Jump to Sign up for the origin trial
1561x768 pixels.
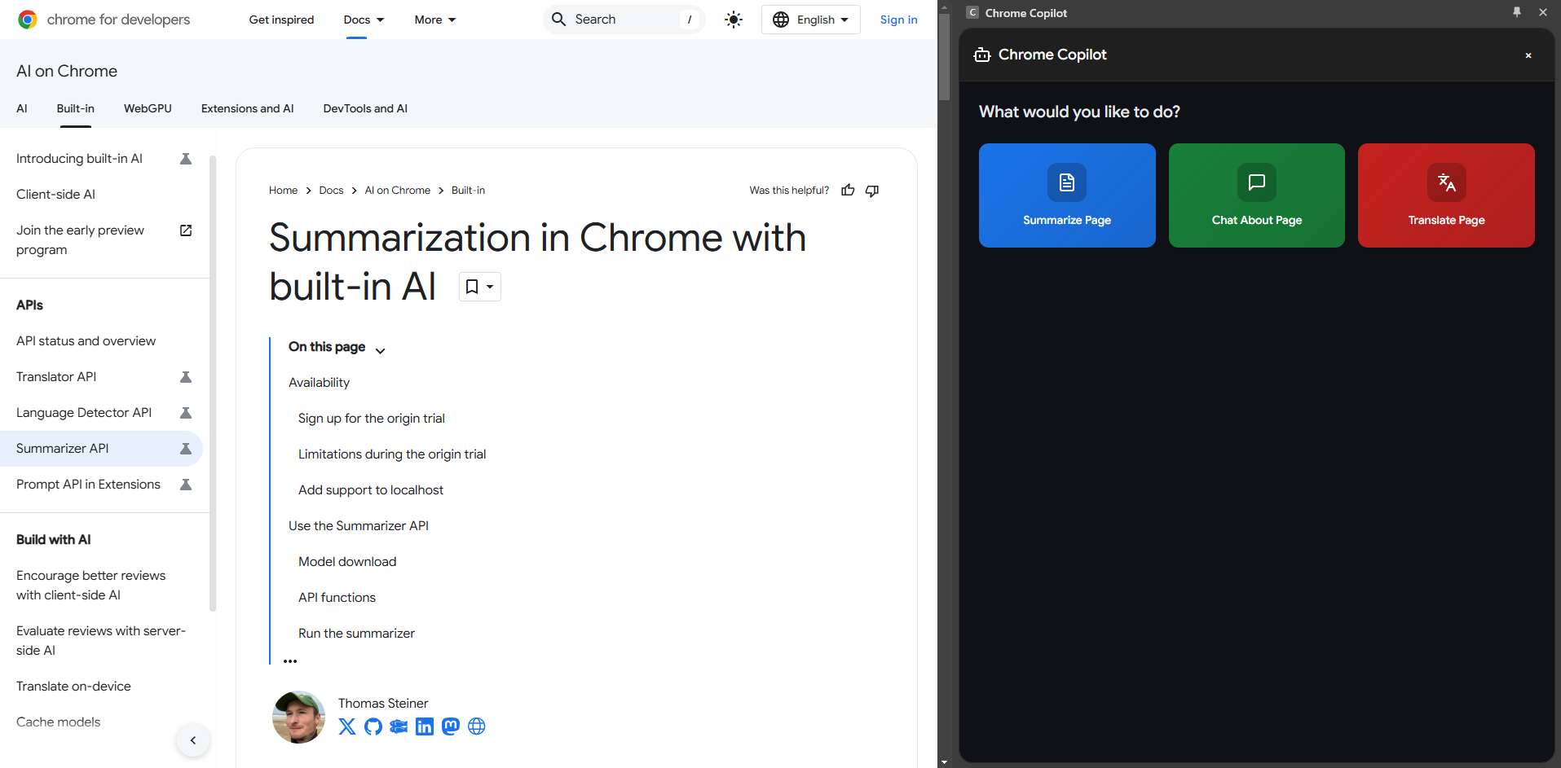tap(372, 419)
